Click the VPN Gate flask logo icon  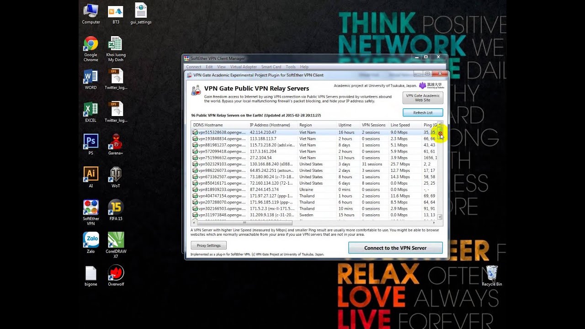(196, 90)
